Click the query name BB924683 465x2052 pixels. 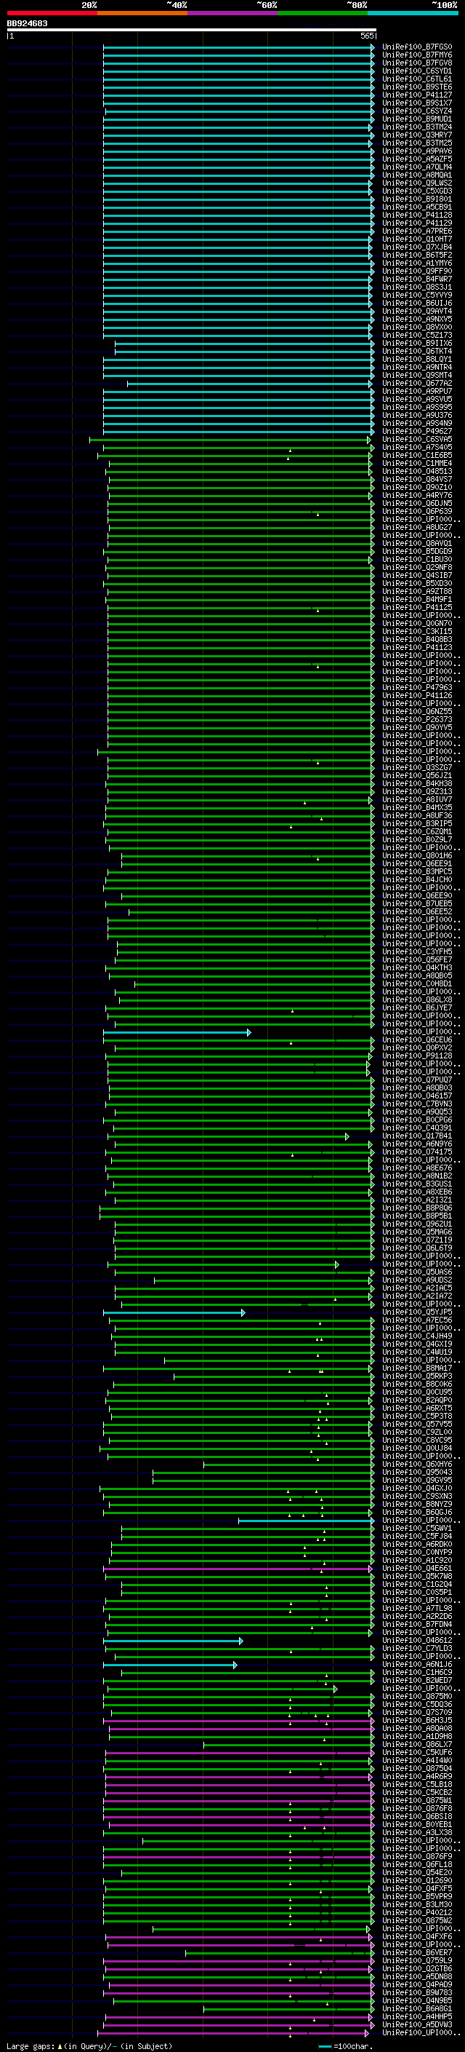click(27, 24)
